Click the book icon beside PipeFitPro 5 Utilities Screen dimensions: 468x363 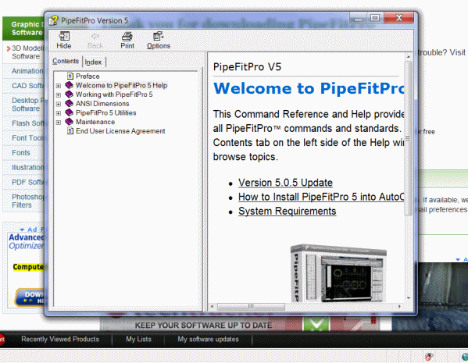click(70, 112)
